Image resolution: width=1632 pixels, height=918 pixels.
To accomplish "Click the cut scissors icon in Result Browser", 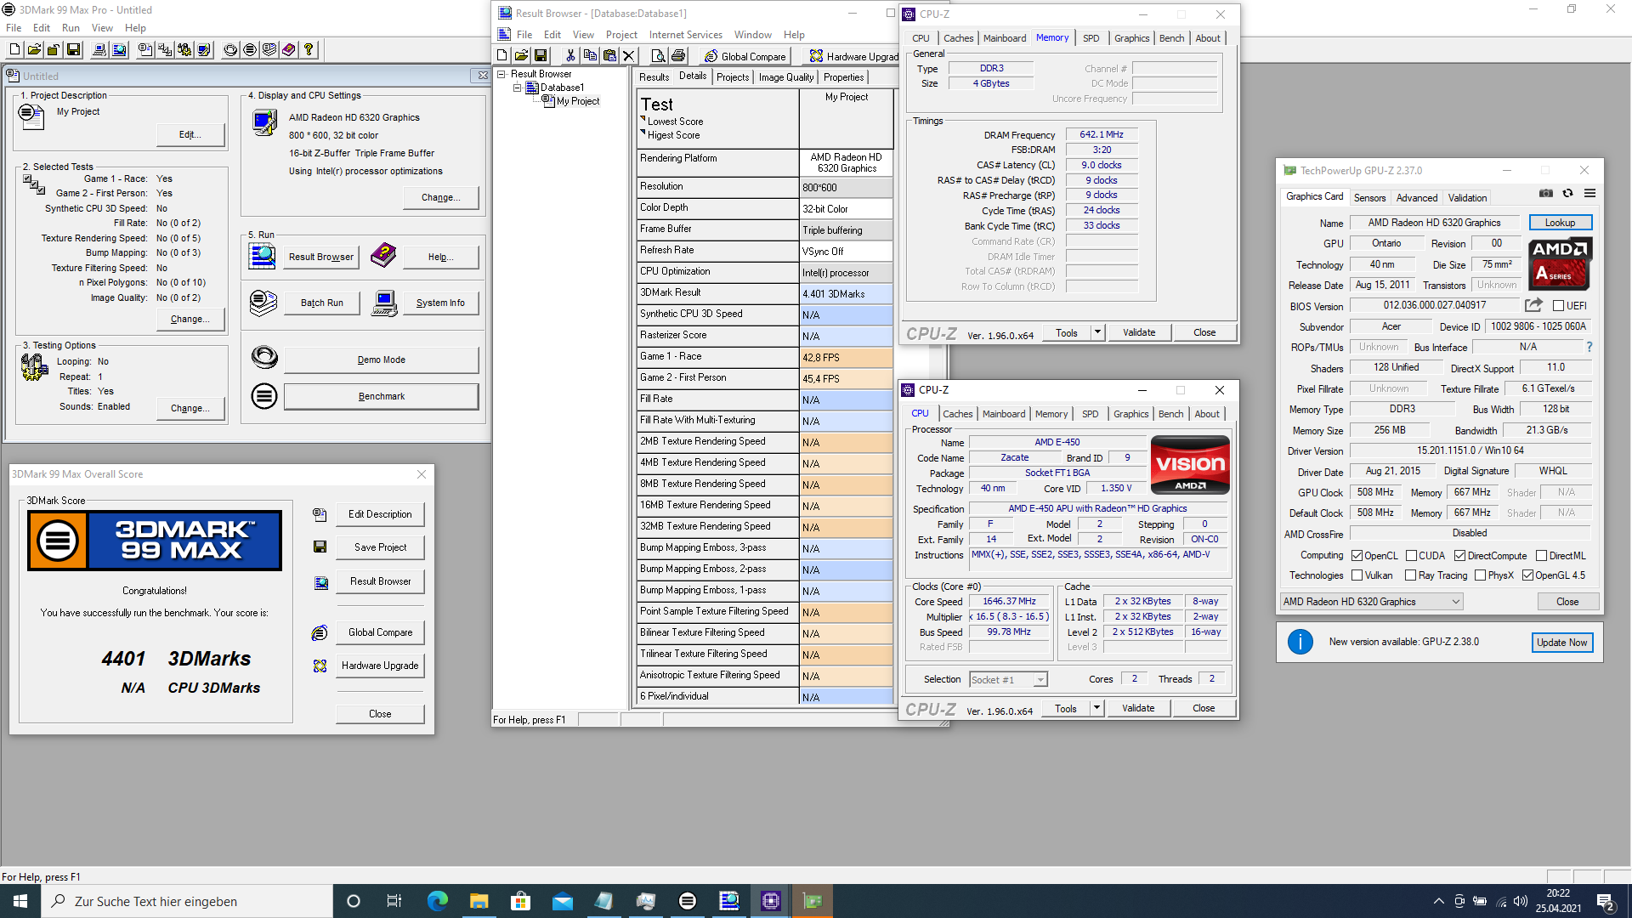I will (x=570, y=56).
